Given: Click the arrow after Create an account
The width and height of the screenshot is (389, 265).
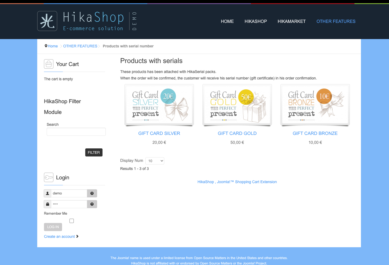Looking at the screenshot, I should (x=77, y=236).
